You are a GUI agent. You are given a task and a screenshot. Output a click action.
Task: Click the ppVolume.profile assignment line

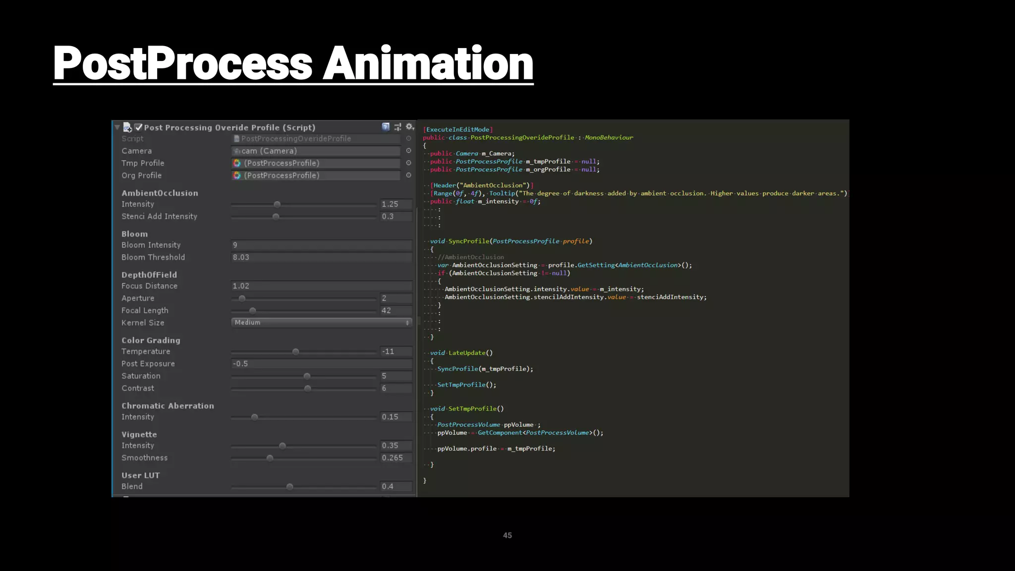pyautogui.click(x=496, y=449)
